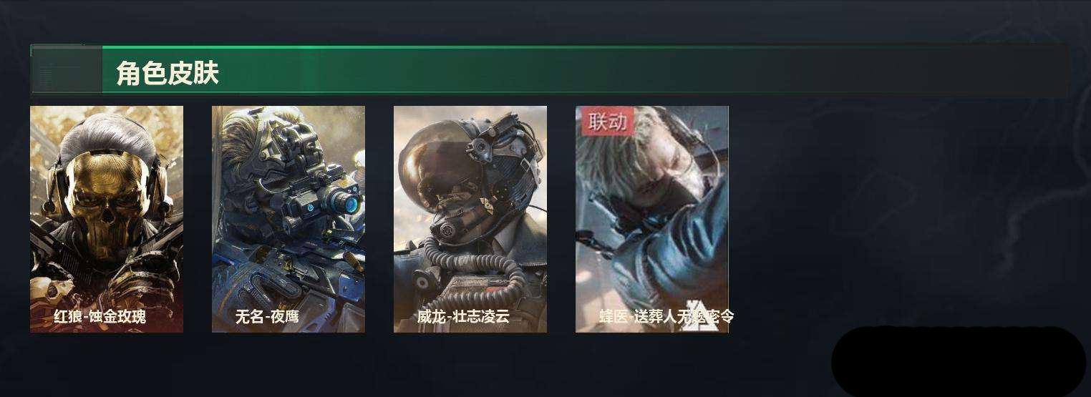Click the 威龙-壮志凌云 caption text
The height and width of the screenshot is (397, 1091).
pos(464,316)
